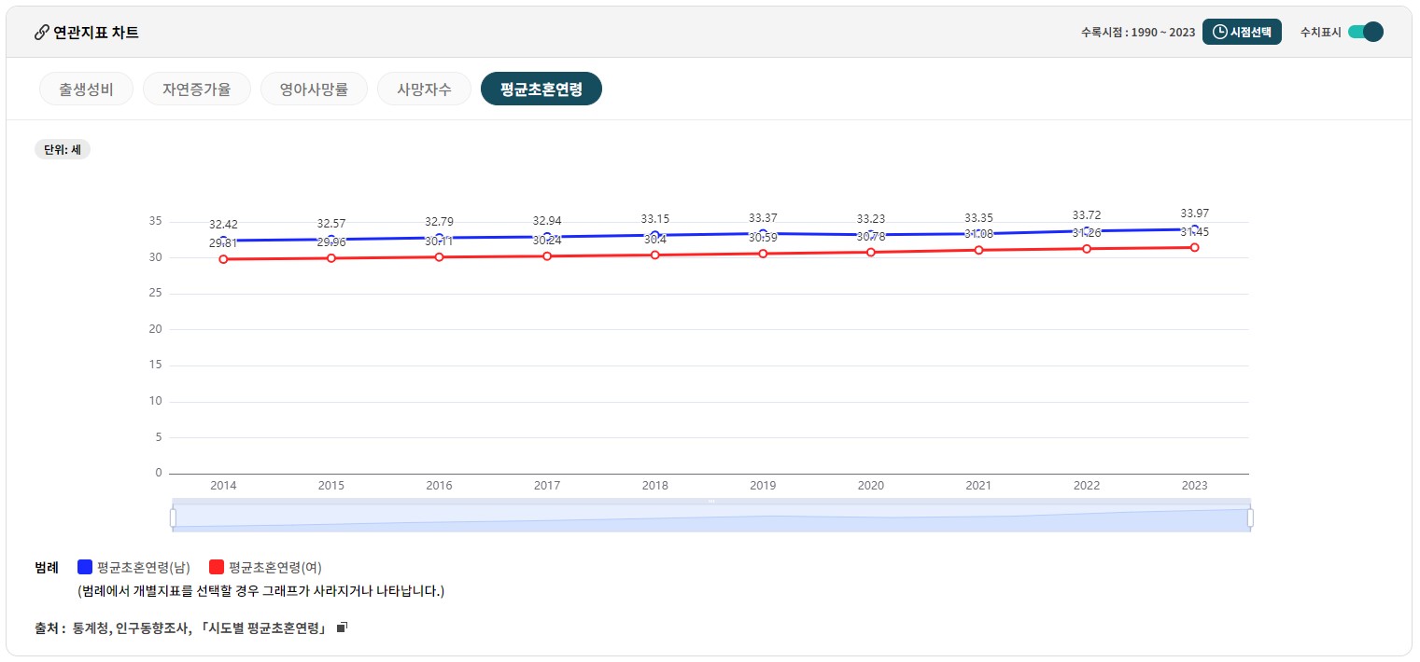Switch to the 출생성비 tab
Image resolution: width=1420 pixels, height=662 pixels.
pos(86,89)
